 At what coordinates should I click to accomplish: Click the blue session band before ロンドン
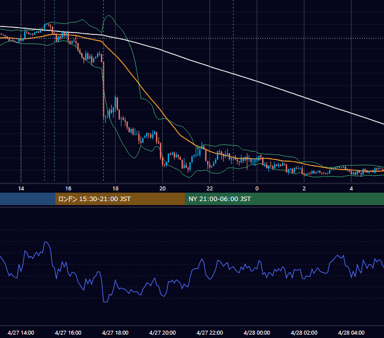28,199
